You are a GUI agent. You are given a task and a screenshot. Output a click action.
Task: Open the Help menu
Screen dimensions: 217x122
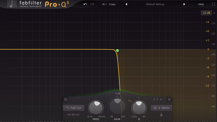click(201, 4)
